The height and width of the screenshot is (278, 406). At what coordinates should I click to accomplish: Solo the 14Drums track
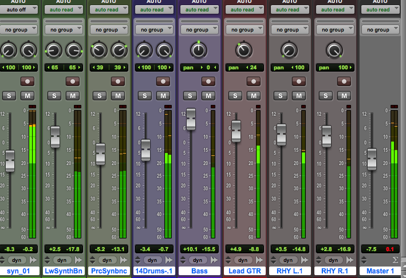[145, 96]
